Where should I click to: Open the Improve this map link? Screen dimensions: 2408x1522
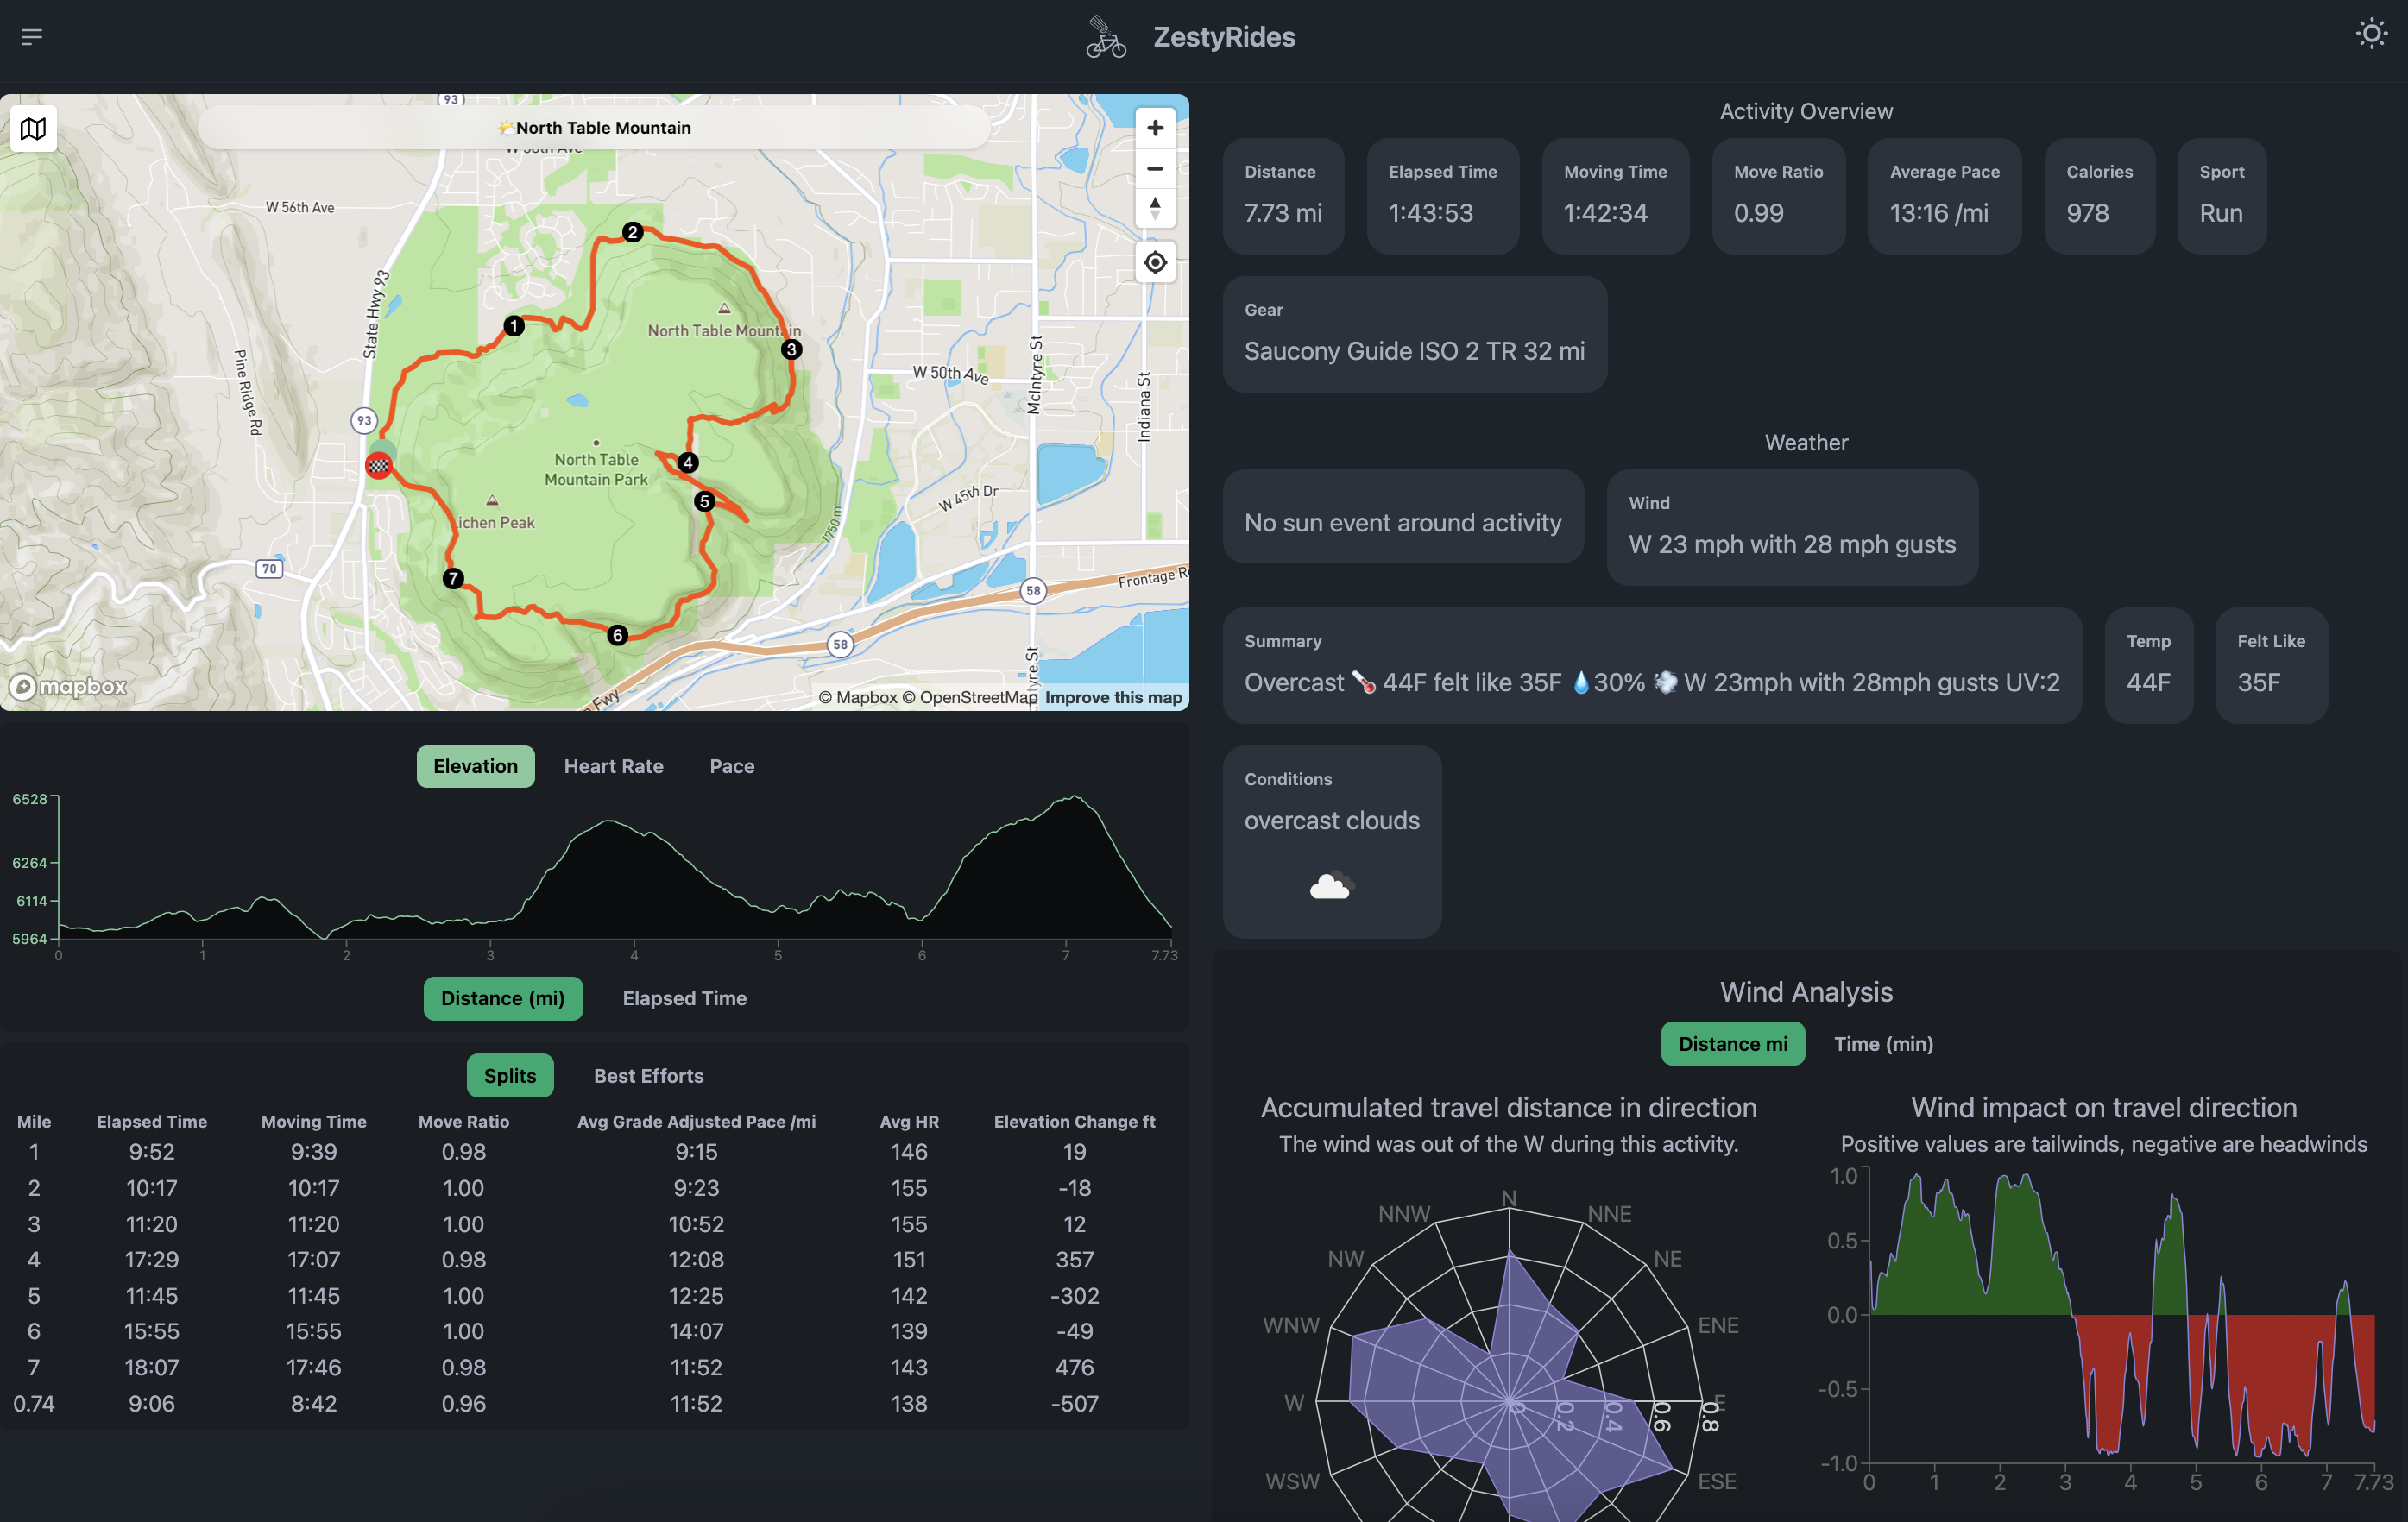pyautogui.click(x=1114, y=697)
